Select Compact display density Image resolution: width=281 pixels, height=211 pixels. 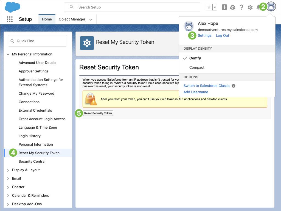point(197,67)
